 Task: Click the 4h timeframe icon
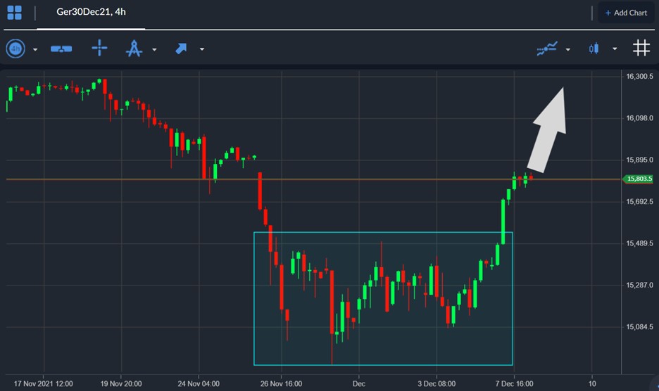click(x=15, y=49)
